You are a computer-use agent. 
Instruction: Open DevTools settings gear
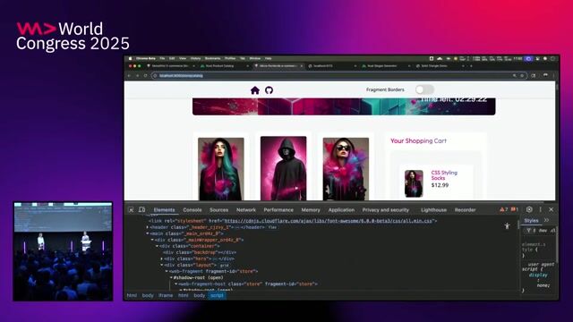529,209
